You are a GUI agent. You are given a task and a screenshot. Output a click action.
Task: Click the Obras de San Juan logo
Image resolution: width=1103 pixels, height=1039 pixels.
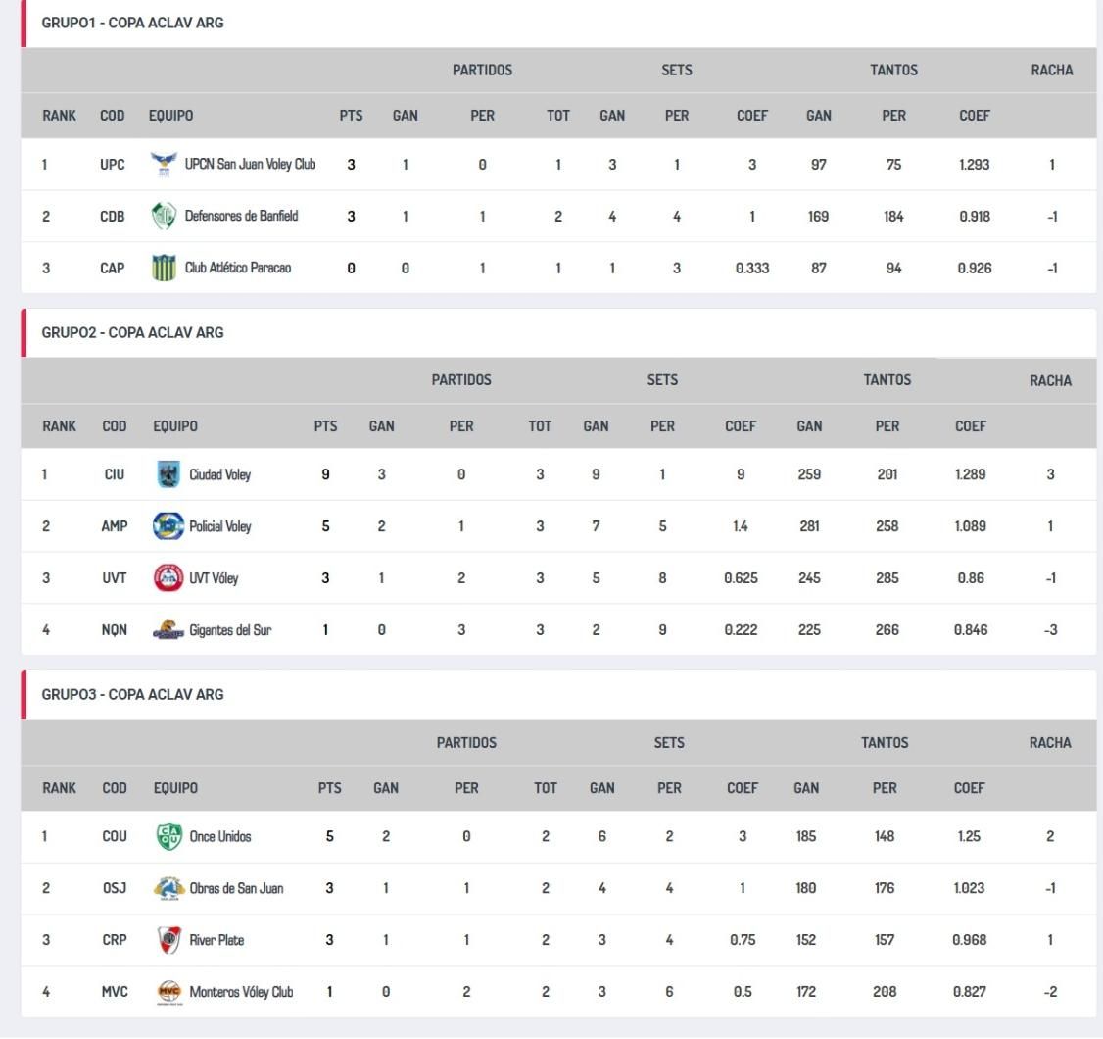click(168, 889)
